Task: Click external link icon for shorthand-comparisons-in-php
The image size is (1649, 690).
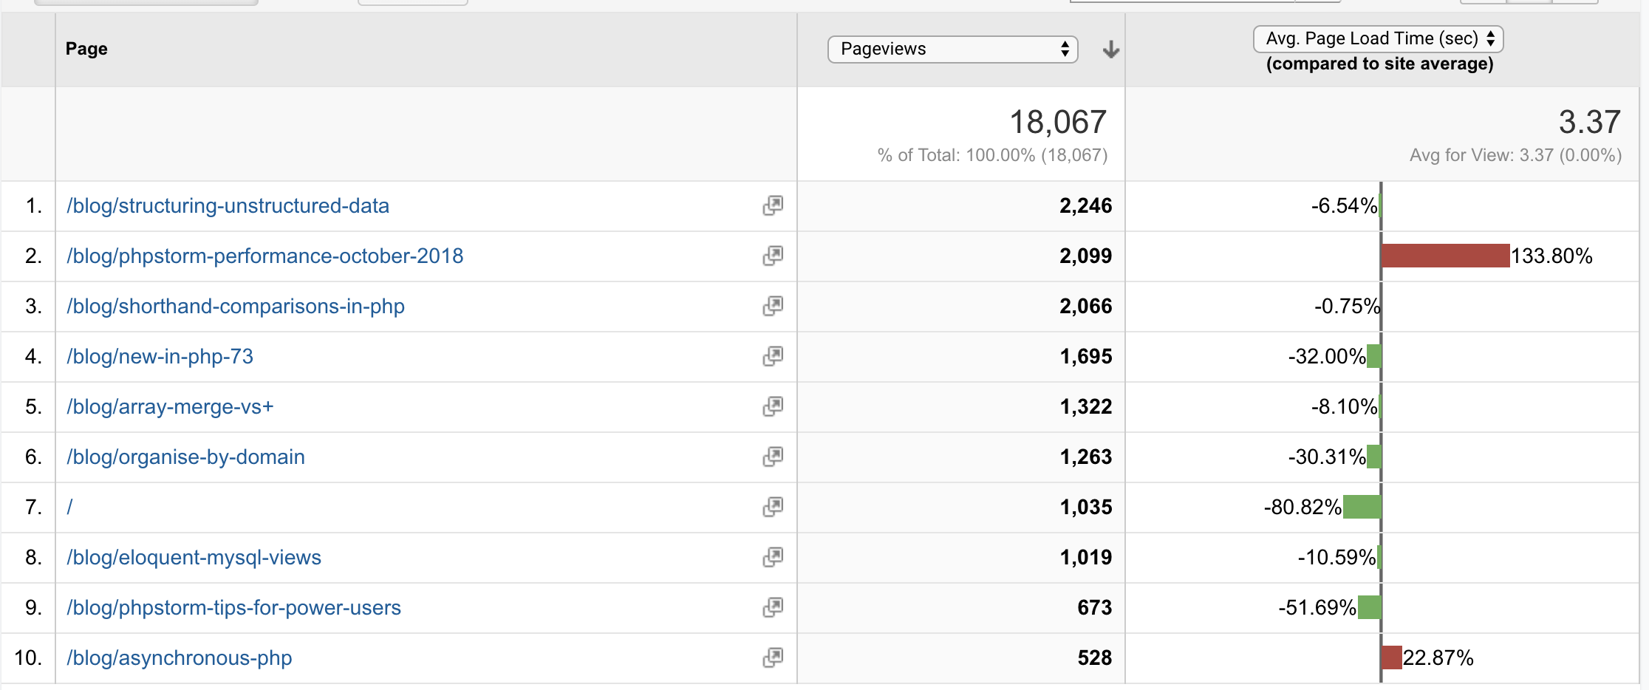Action: [x=773, y=306]
